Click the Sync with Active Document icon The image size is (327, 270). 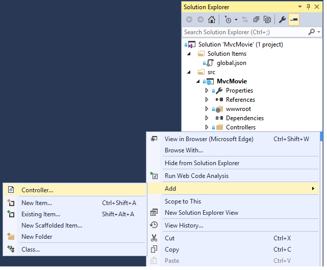coord(245,19)
